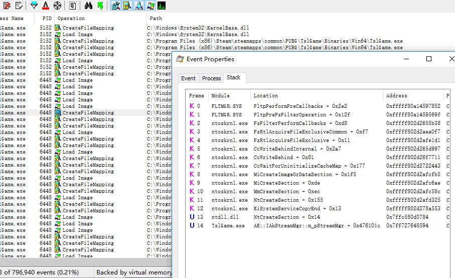Select location FsFilterPerformCallbacks + 0xd8

point(300,123)
